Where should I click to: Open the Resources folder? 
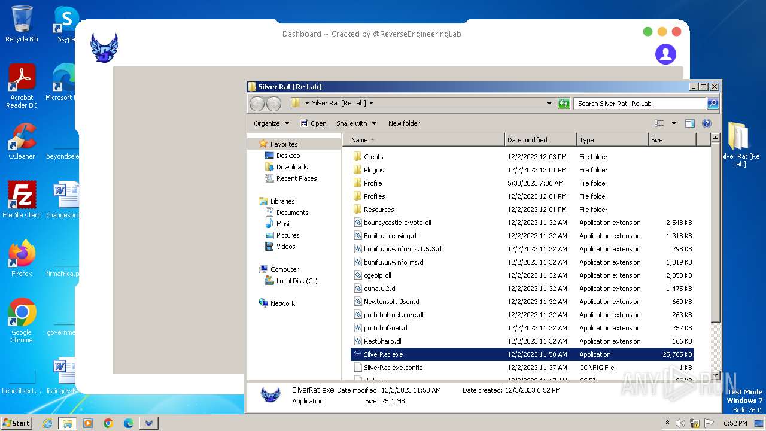378,210
